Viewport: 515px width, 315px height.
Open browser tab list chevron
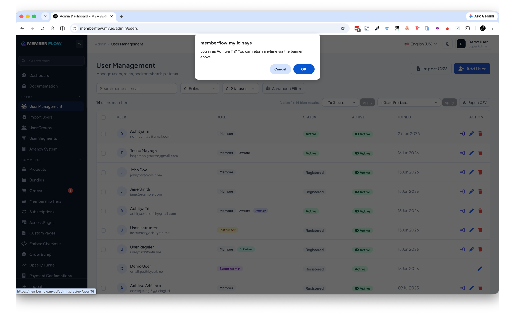tap(45, 16)
